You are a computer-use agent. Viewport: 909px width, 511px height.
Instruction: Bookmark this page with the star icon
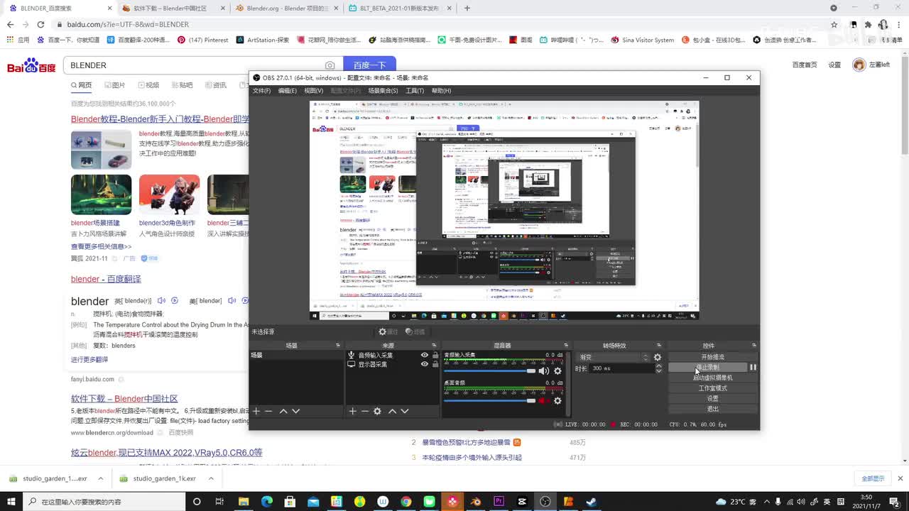click(x=834, y=24)
